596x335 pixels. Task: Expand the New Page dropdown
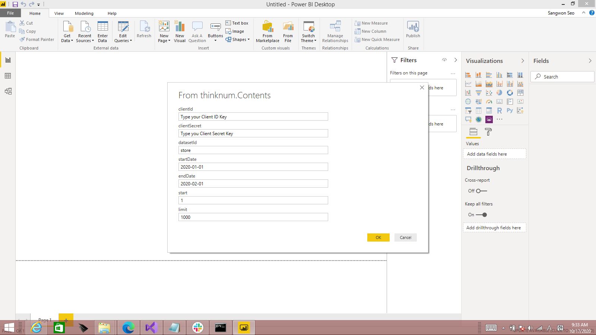164,32
